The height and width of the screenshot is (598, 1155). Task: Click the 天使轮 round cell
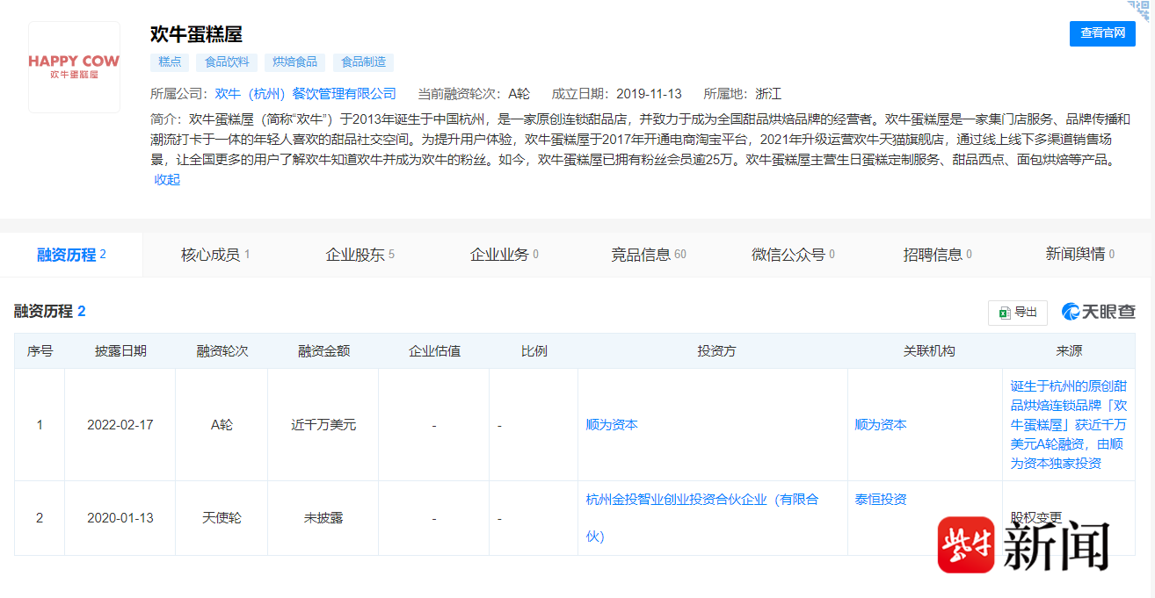222,518
